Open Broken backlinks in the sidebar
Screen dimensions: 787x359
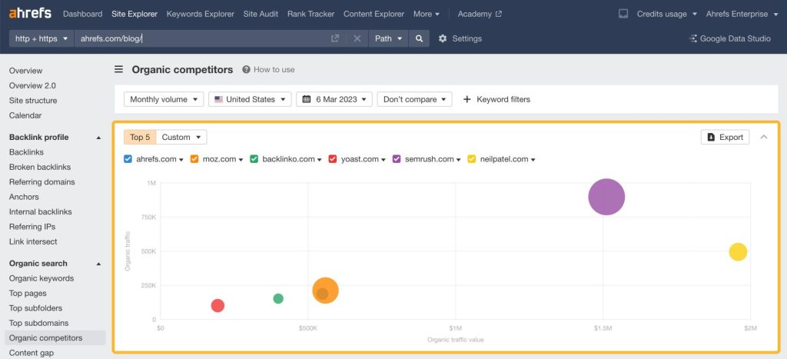[40, 167]
